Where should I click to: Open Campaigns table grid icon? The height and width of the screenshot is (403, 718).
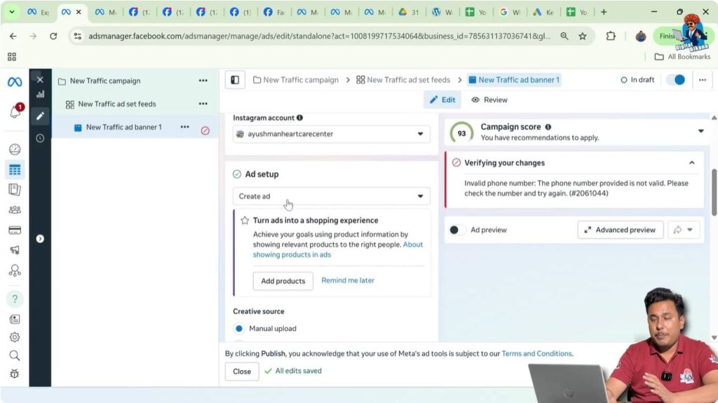(x=15, y=170)
